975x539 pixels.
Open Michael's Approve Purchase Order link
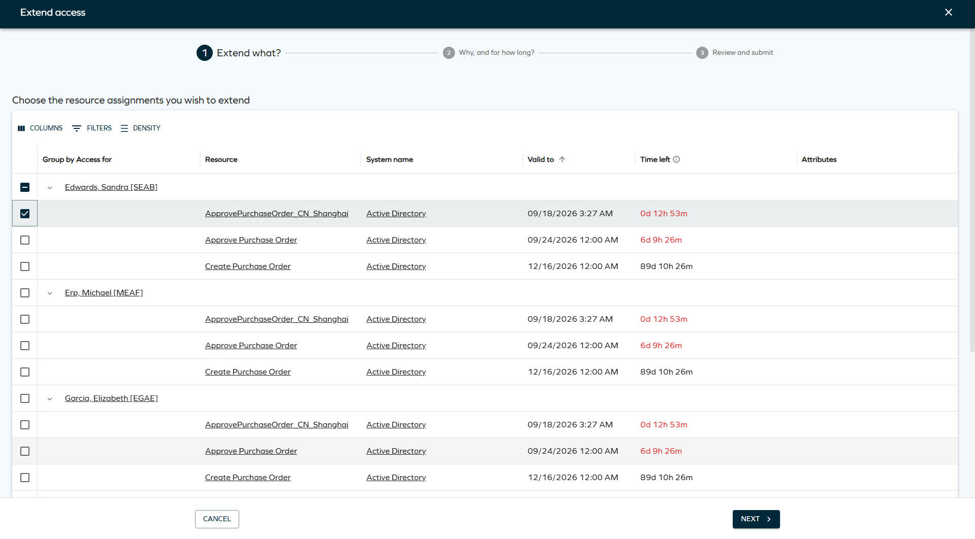[x=251, y=346]
